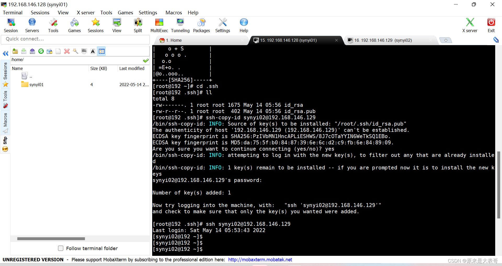Open the Terminal menu
Screen dimensions: 502x266
(13, 13)
